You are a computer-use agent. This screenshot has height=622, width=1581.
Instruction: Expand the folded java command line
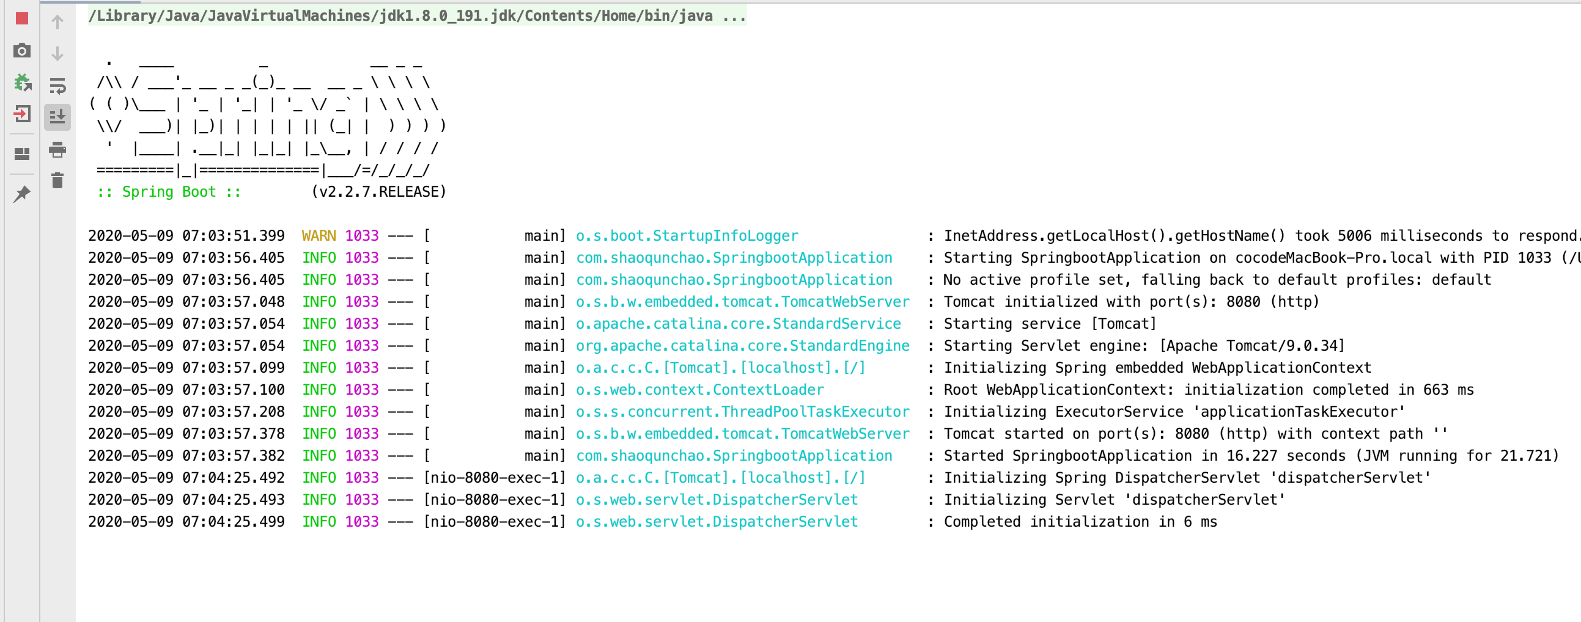click(x=418, y=15)
